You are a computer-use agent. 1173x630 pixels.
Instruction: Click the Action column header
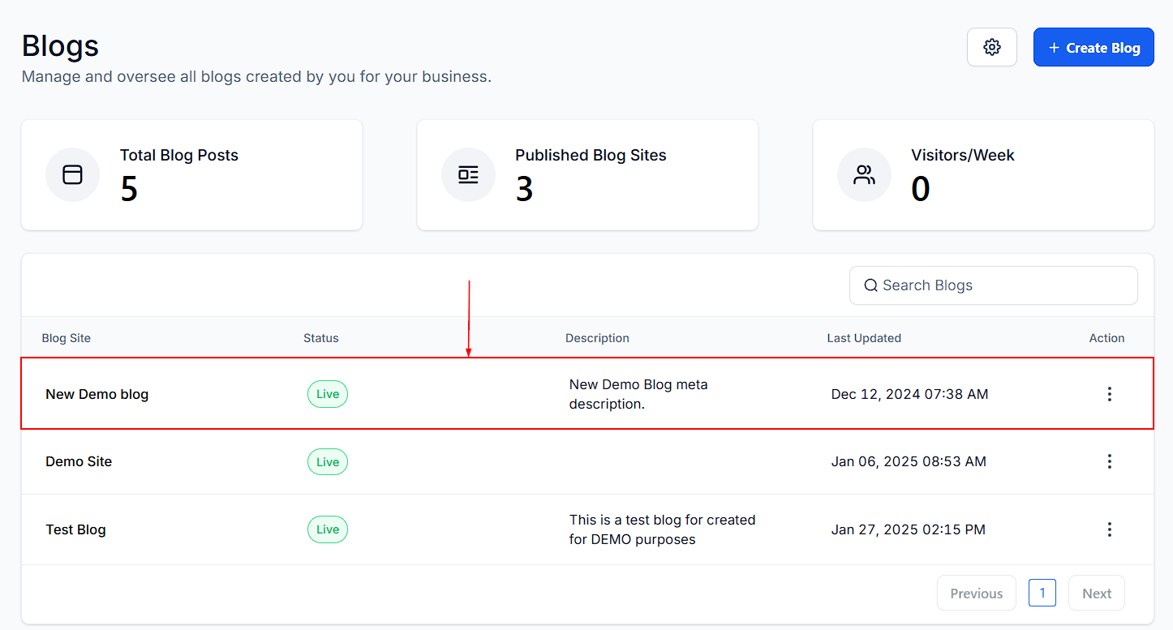1106,338
